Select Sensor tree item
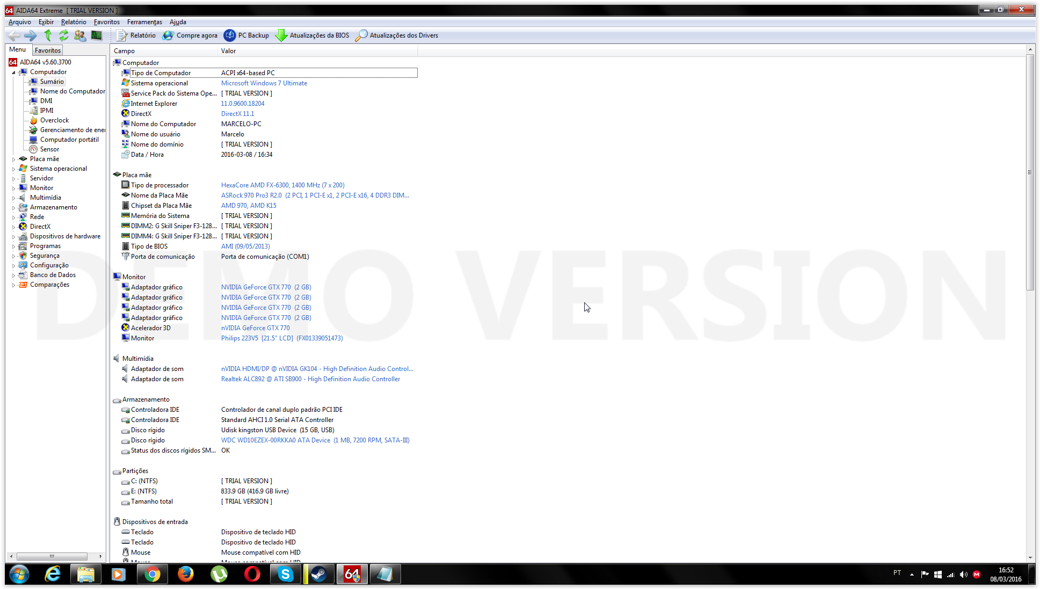The image size is (1040, 589). point(49,149)
